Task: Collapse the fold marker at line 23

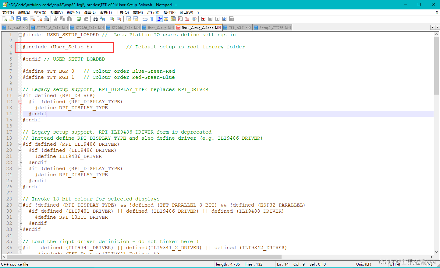Action: pos(20,169)
